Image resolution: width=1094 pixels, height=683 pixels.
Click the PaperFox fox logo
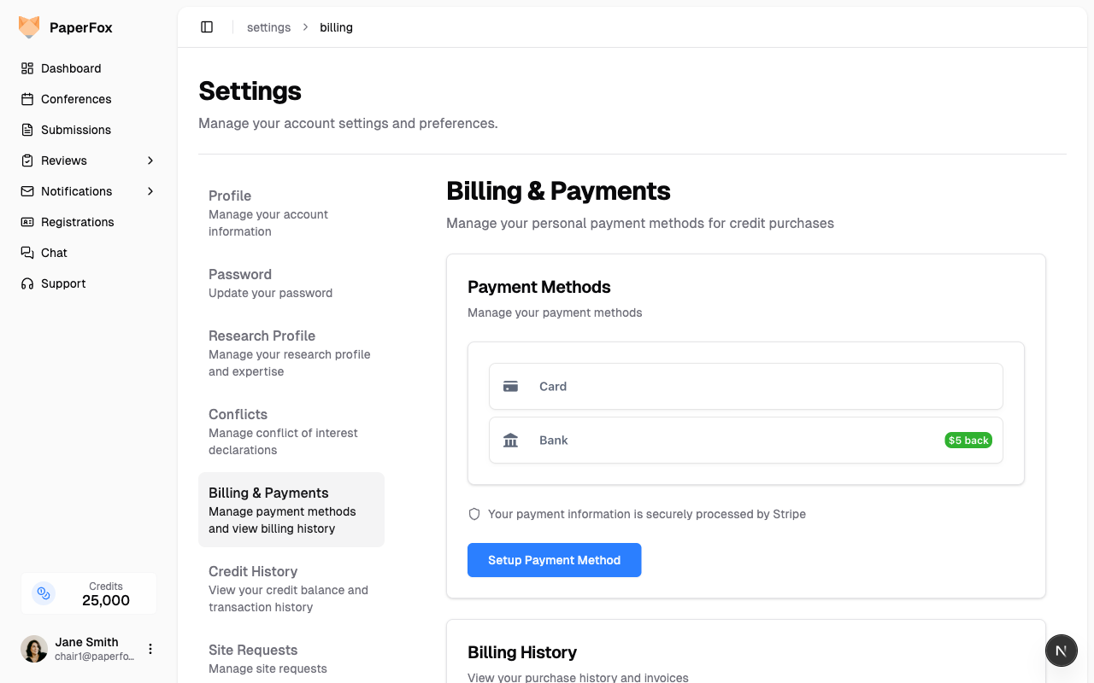pos(29,27)
